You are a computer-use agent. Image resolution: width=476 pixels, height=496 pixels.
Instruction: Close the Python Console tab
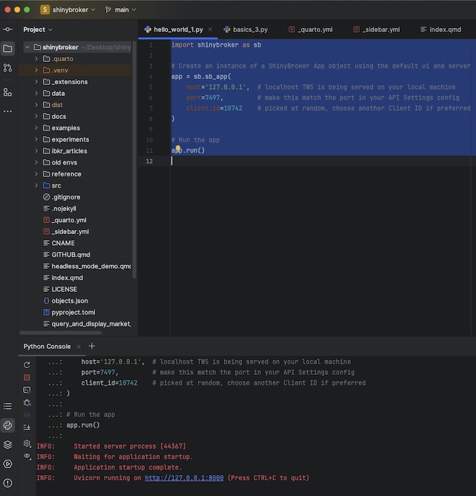[x=79, y=347]
